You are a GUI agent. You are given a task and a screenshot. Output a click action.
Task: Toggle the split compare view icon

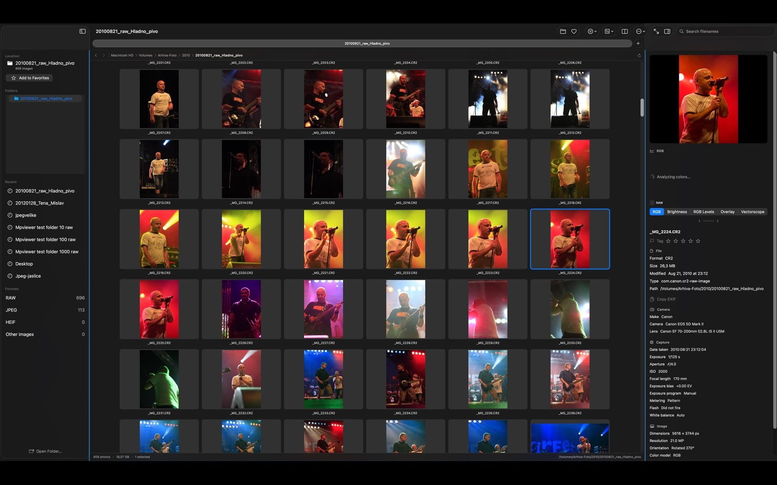pyautogui.click(x=625, y=32)
